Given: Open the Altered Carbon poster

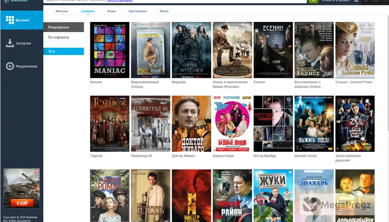Looking at the screenshot, I should pyautogui.click(x=151, y=50).
